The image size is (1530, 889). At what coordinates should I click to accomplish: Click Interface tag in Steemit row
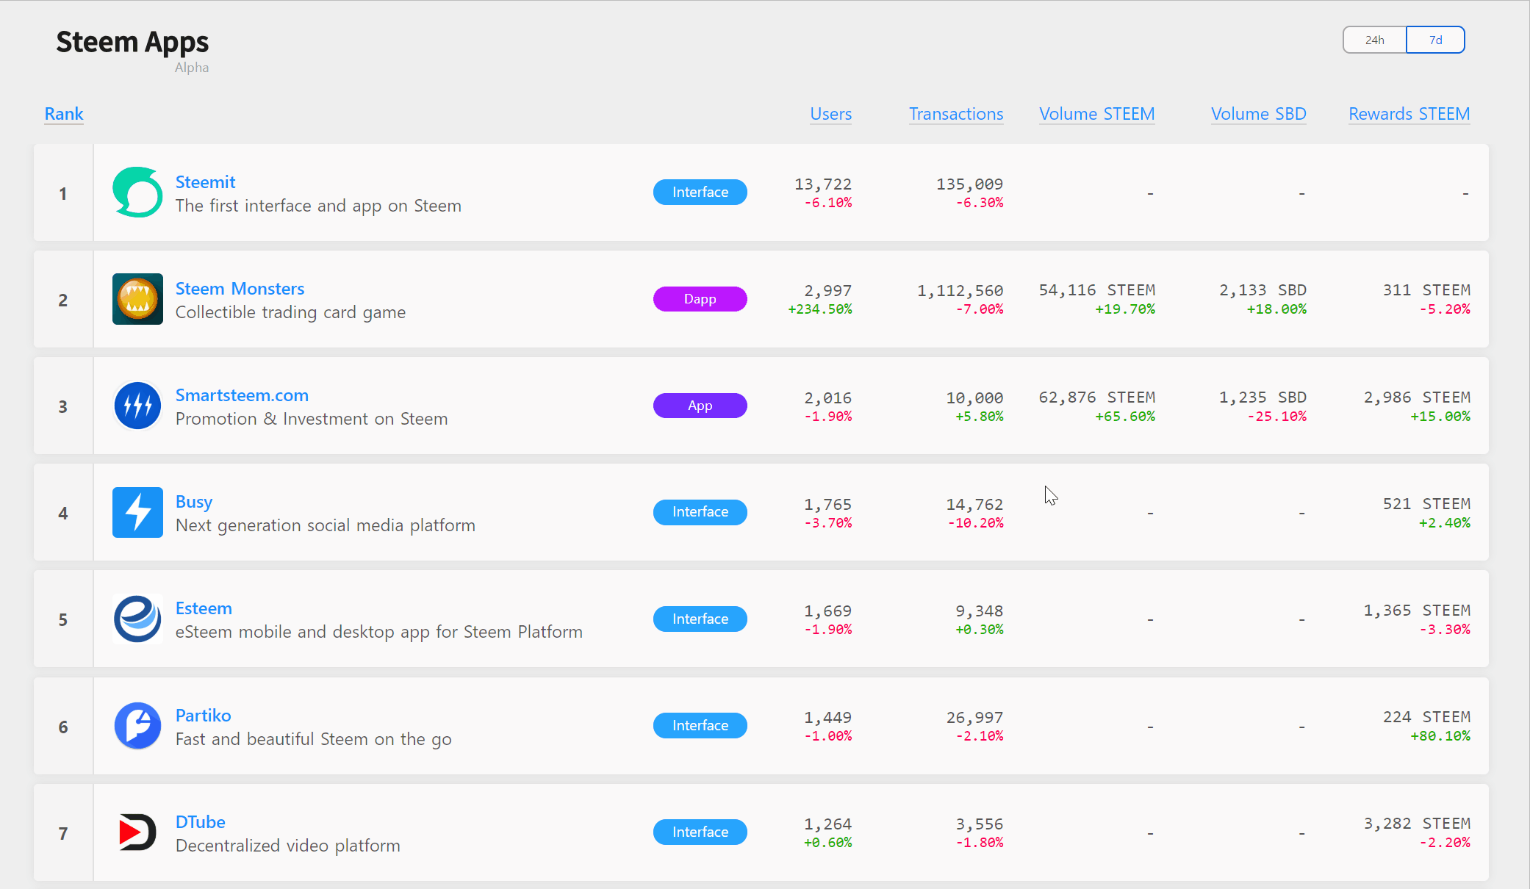tap(700, 192)
